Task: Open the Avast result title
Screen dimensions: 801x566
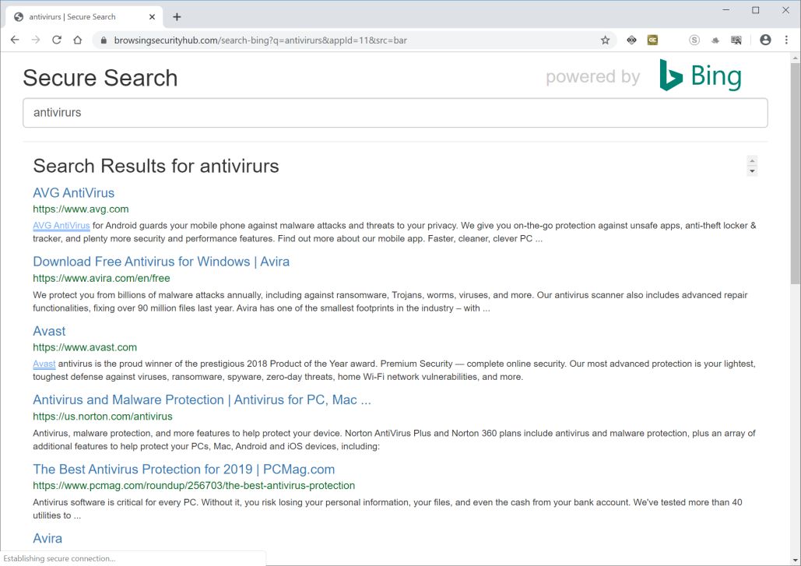Action: 49,331
